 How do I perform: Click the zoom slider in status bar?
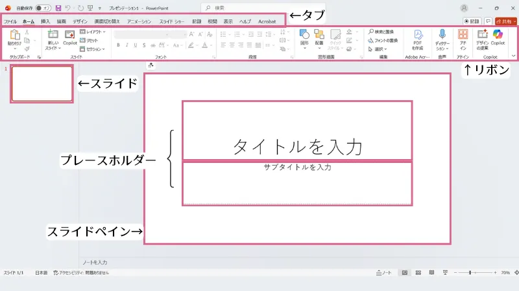470,273
